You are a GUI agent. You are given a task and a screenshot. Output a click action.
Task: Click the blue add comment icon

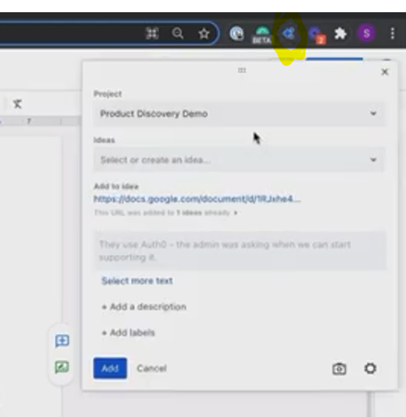tap(62, 341)
